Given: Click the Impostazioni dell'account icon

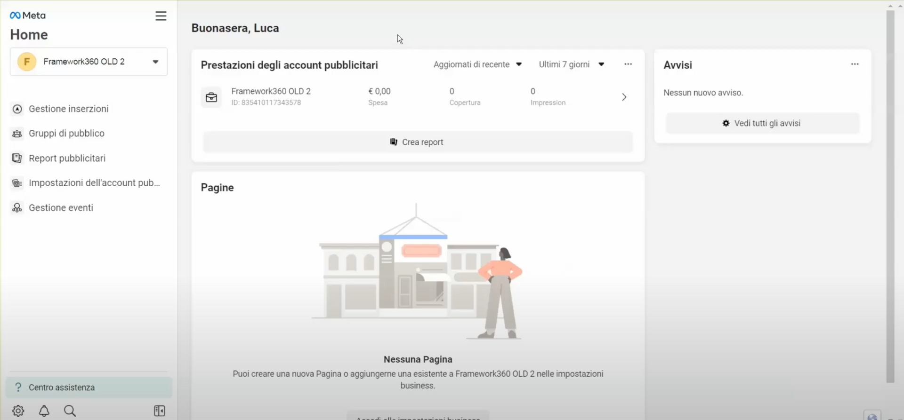Looking at the screenshot, I should (x=17, y=183).
